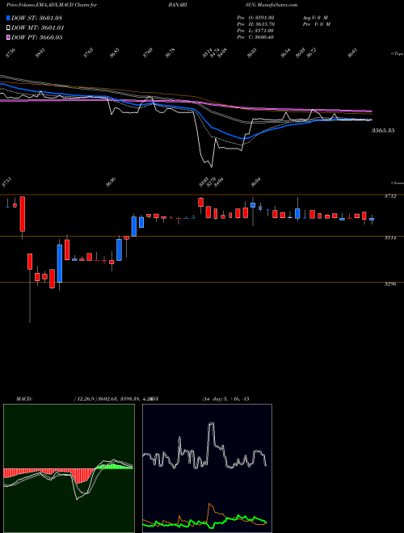Click the 3653 top price label
Viewport: 404px width, 533px height.
coord(114,52)
